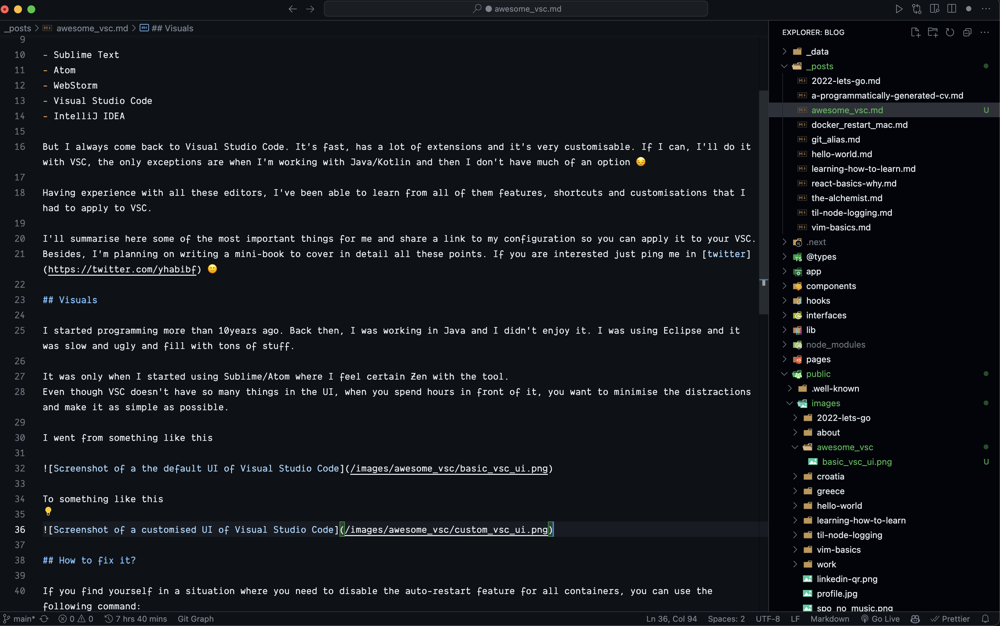Screen dimensions: 1000x626
Task: Expand the _data folder in explorer
Action: pyautogui.click(x=818, y=51)
